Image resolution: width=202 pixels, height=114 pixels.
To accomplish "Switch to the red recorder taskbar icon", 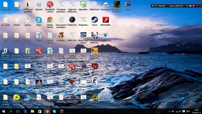I will click(62, 111).
